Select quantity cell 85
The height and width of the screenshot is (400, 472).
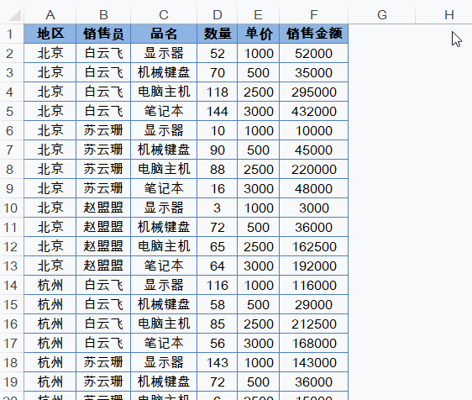pyautogui.click(x=218, y=324)
